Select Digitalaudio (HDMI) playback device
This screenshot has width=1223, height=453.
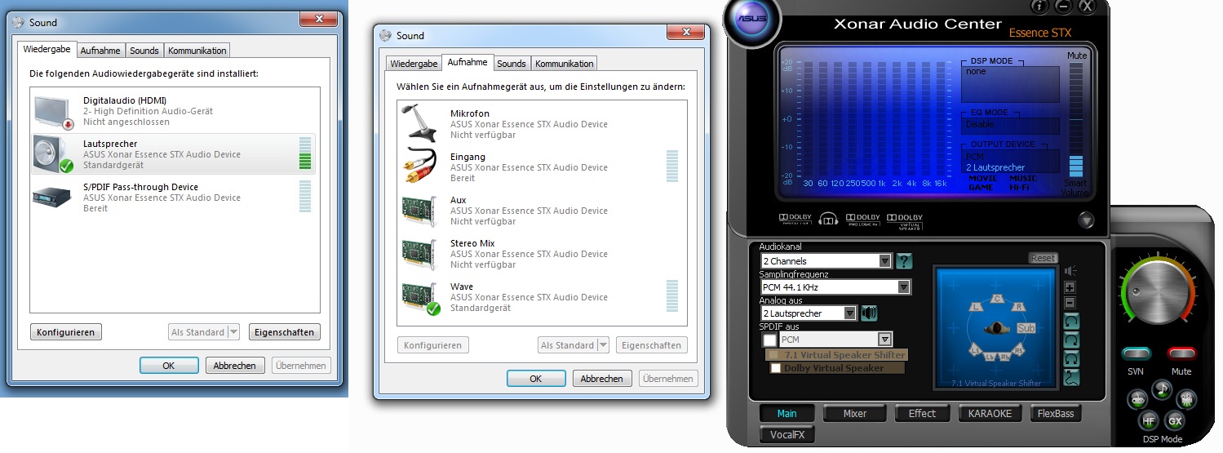173,110
